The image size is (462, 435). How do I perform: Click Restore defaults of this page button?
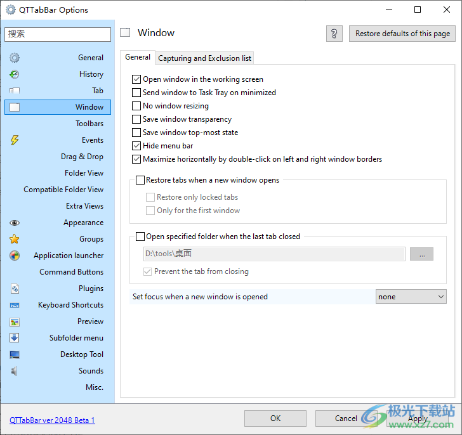click(402, 34)
